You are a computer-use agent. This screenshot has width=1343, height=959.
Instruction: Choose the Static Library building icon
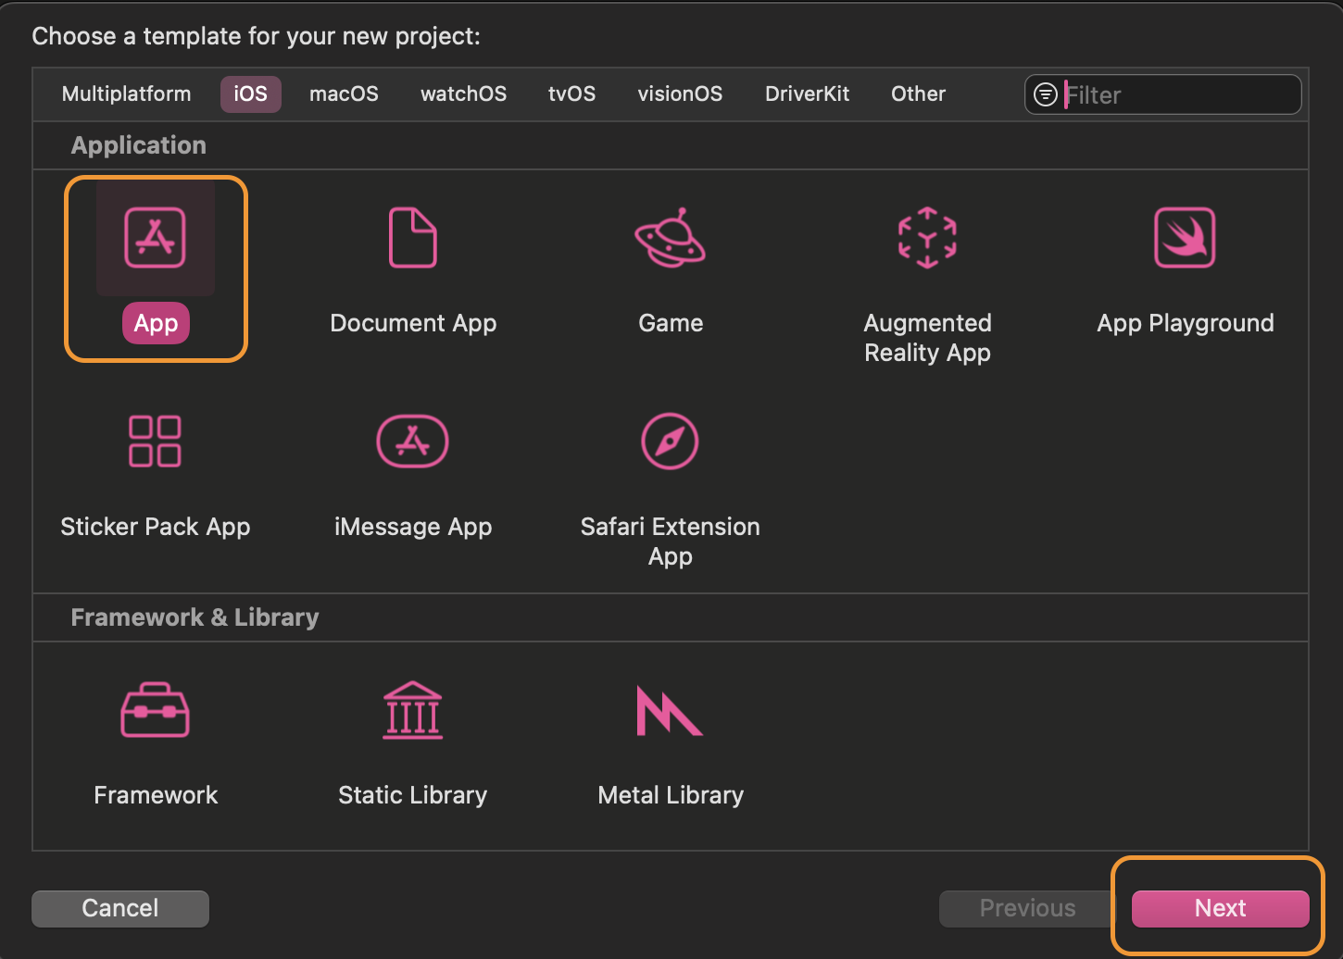tap(413, 710)
